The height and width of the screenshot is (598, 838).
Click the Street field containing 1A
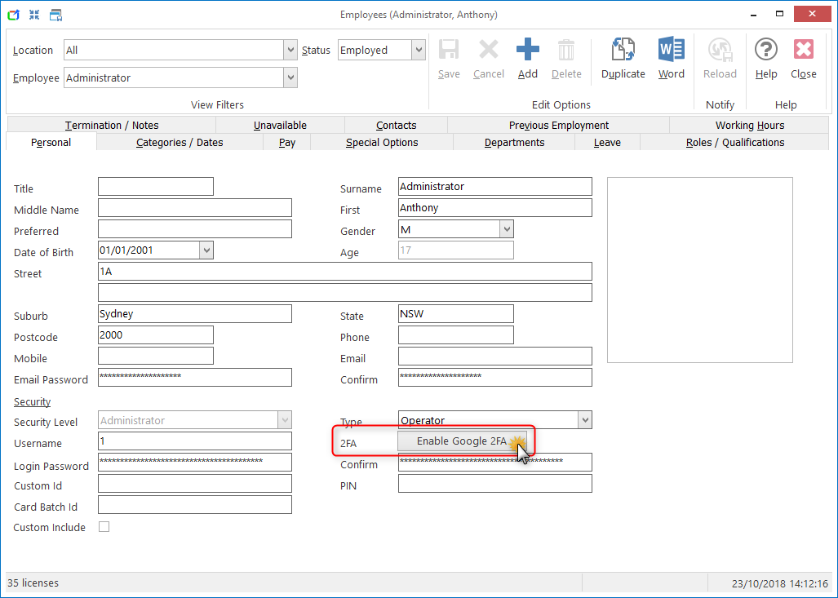tap(345, 272)
